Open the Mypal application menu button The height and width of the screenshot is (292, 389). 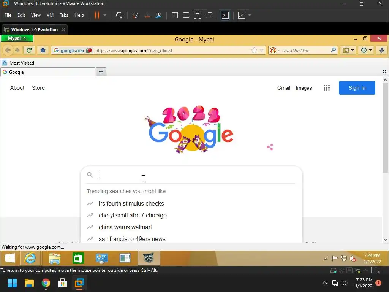click(17, 38)
